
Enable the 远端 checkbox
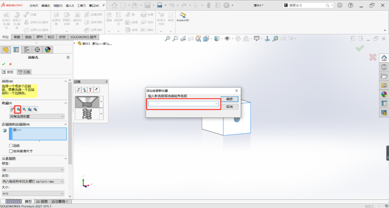coord(11,146)
